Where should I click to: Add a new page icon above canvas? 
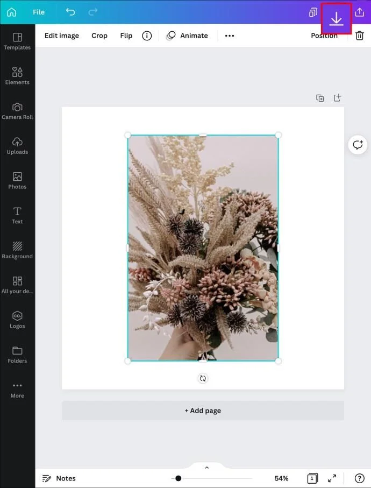pyautogui.click(x=337, y=98)
